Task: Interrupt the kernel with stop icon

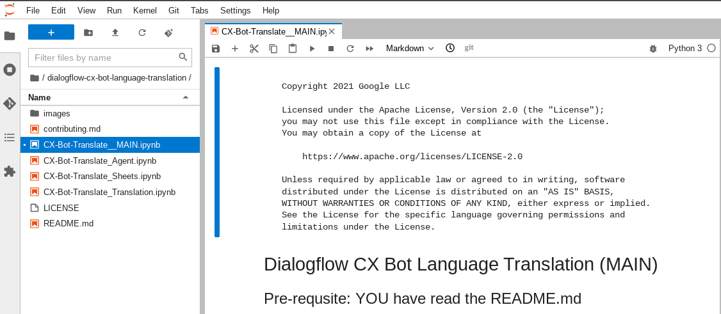Action: pos(331,48)
